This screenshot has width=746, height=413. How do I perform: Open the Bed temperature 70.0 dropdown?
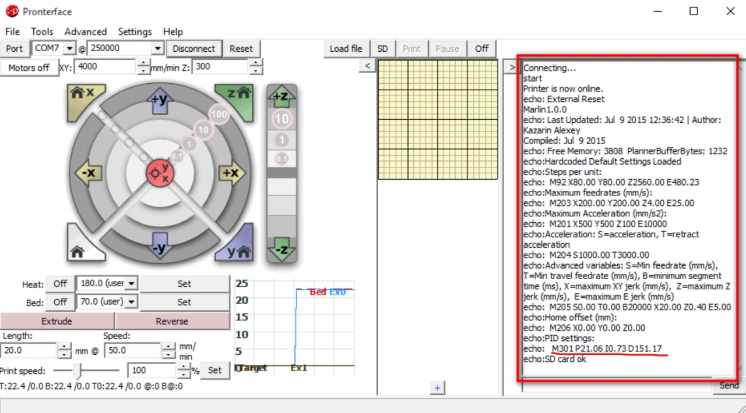coord(132,302)
